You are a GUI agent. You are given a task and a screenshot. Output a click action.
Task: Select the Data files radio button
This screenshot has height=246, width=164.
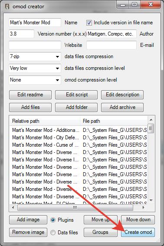tap(53, 233)
